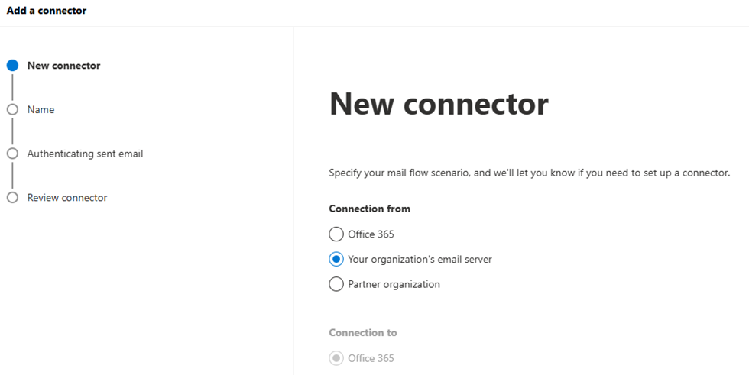The width and height of the screenshot is (749, 375).
Task: Click the Partner organization option label
Action: coord(394,284)
